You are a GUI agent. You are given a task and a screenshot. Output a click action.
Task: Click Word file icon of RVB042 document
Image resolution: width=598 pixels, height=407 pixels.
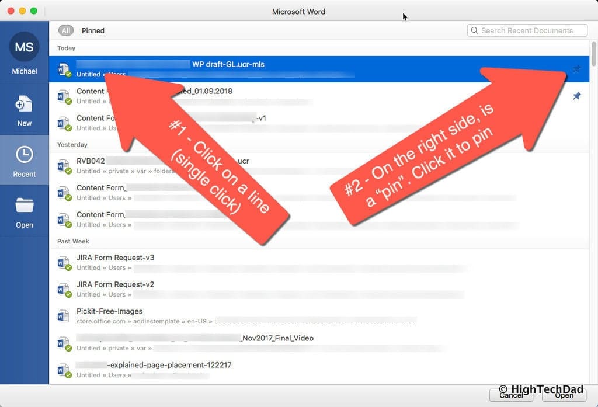click(x=64, y=166)
